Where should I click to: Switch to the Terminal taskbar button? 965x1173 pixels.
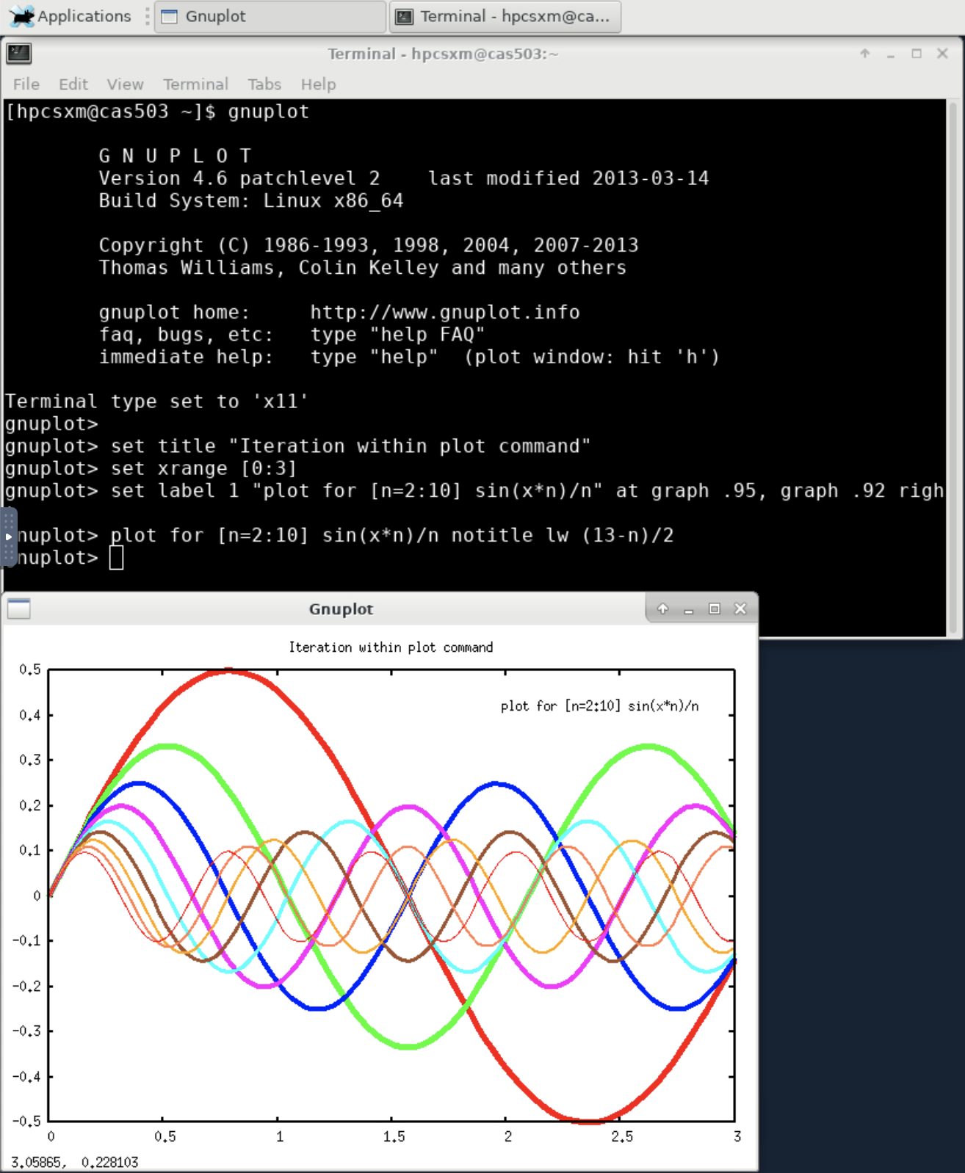pyautogui.click(x=505, y=16)
